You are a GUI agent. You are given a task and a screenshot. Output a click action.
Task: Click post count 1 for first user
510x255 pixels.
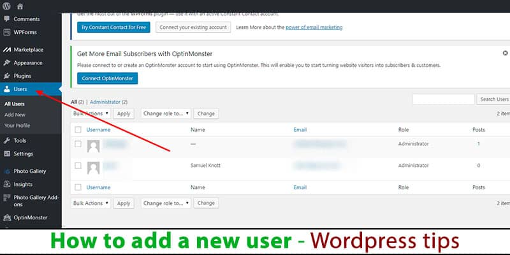[x=479, y=144]
